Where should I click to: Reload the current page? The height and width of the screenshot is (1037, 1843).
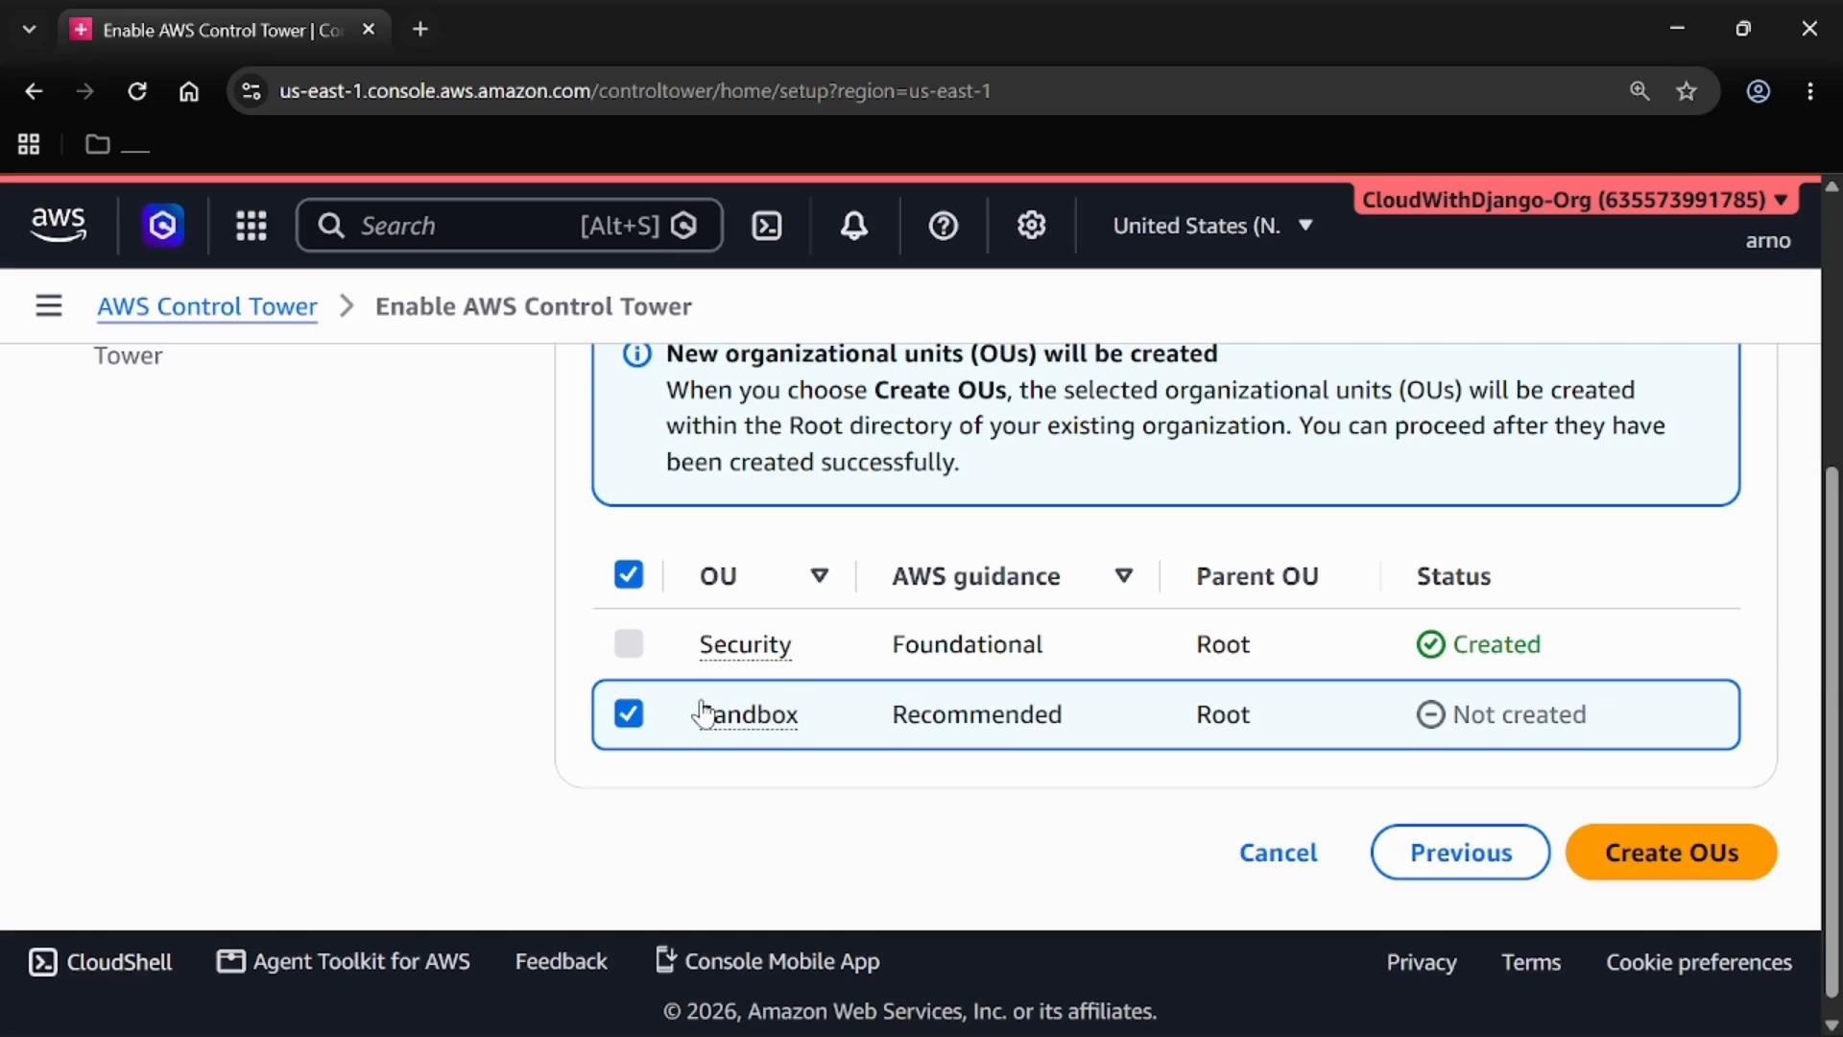tap(137, 91)
